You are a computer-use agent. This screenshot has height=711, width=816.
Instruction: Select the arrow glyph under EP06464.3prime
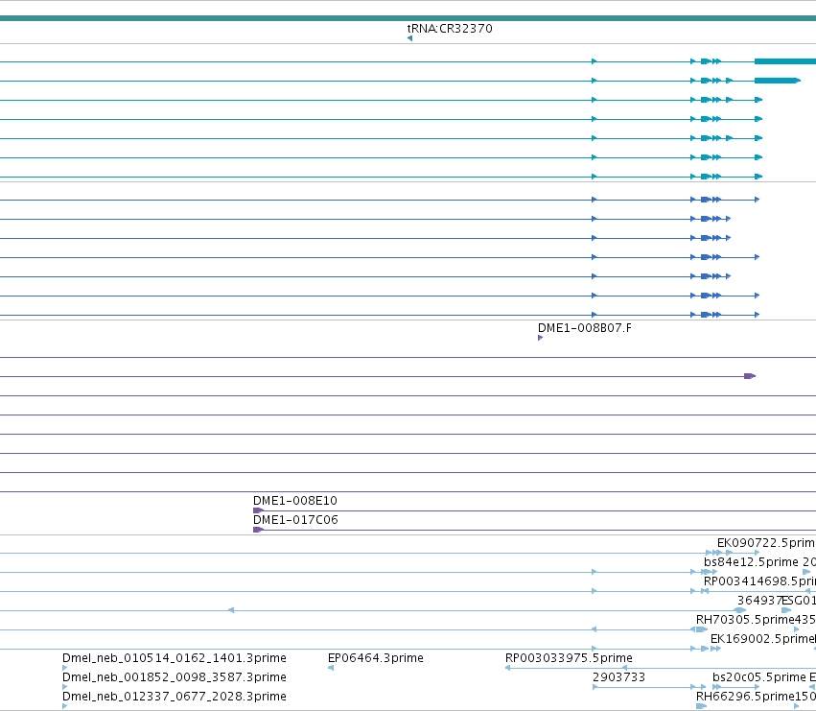[x=331, y=668]
